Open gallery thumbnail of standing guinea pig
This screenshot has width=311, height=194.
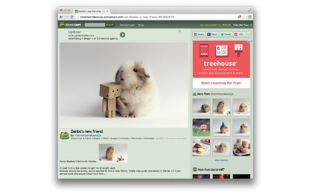click(221, 107)
